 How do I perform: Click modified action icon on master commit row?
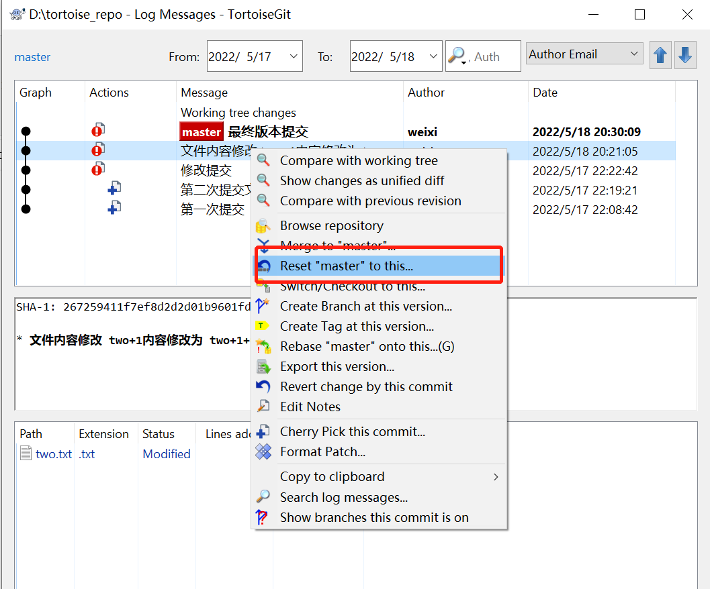point(98,130)
